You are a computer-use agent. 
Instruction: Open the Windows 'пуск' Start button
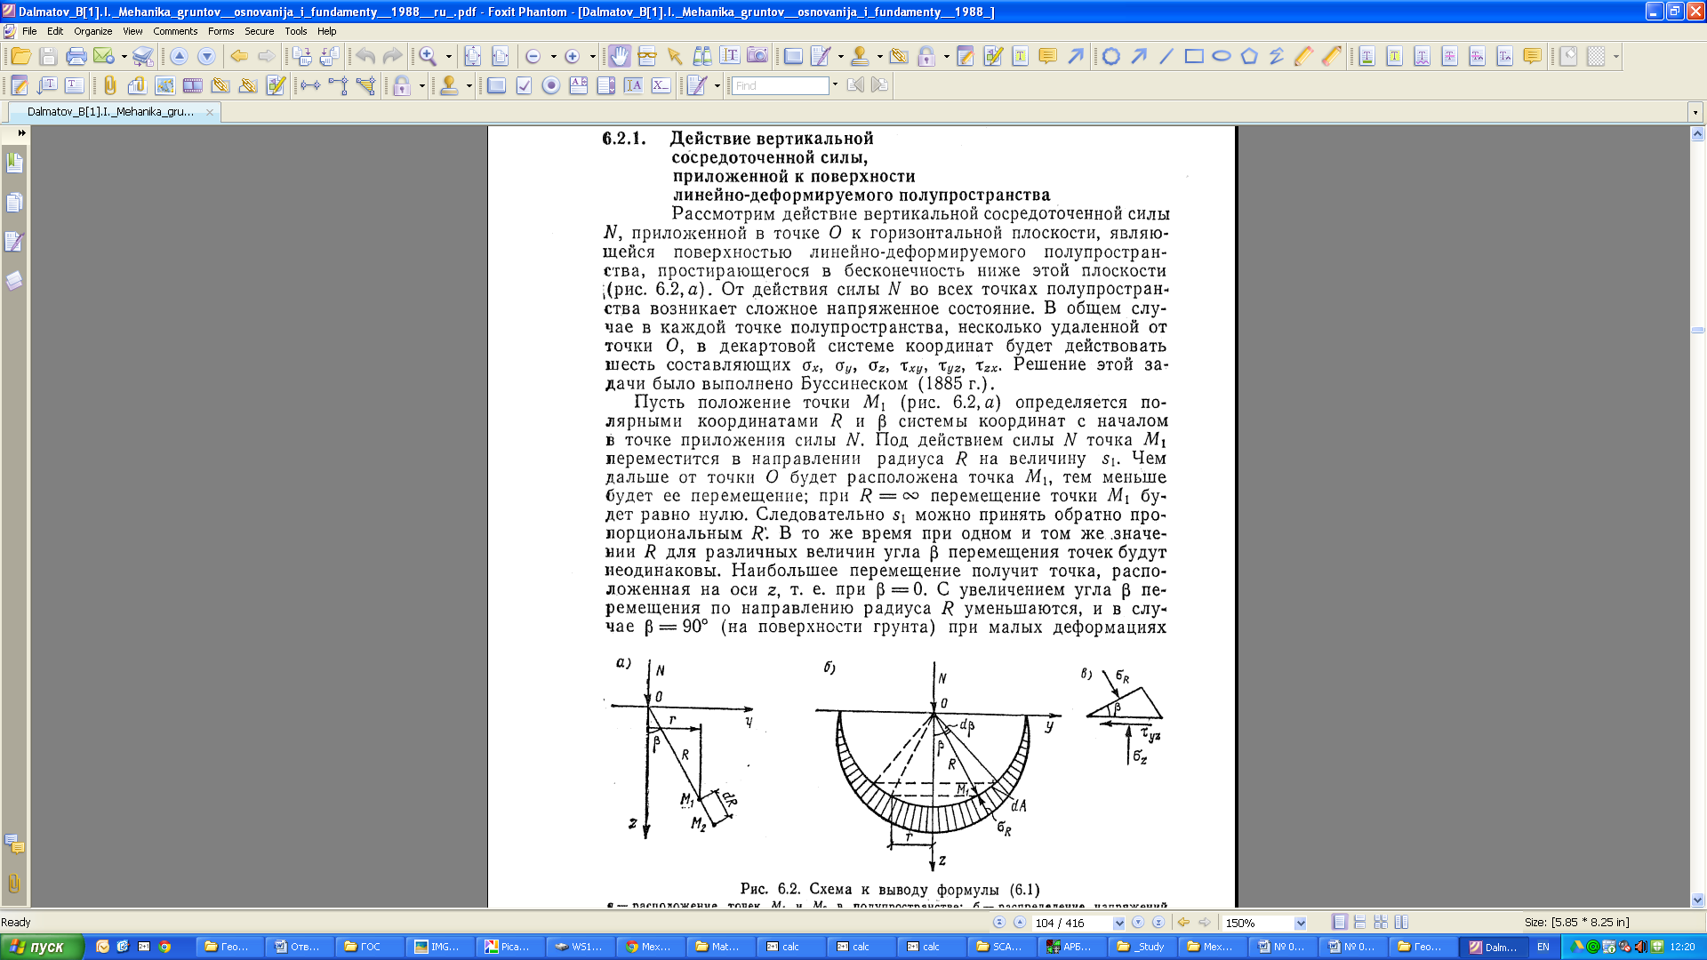[x=42, y=947]
